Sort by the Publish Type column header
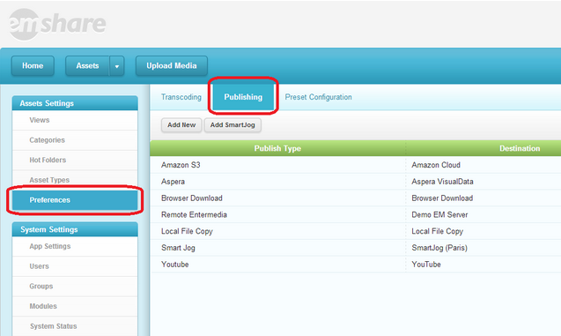Image resolution: width=561 pixels, height=336 pixels. tap(277, 148)
